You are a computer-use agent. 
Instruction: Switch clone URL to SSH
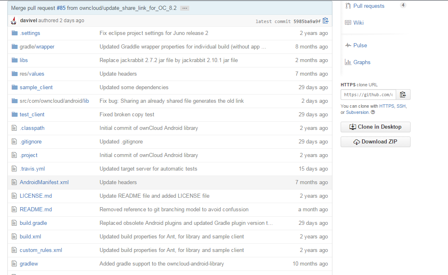click(x=401, y=106)
